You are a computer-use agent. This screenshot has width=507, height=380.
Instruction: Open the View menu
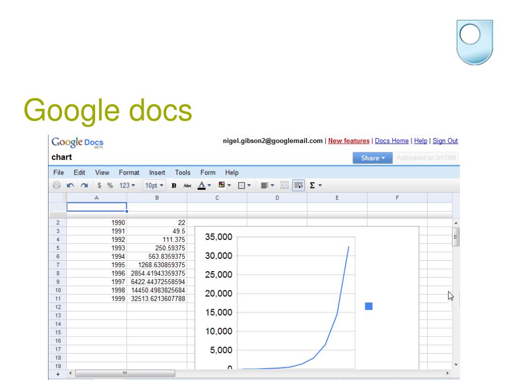[102, 173]
